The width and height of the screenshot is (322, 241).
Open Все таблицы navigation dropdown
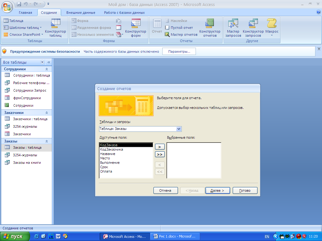[42, 62]
